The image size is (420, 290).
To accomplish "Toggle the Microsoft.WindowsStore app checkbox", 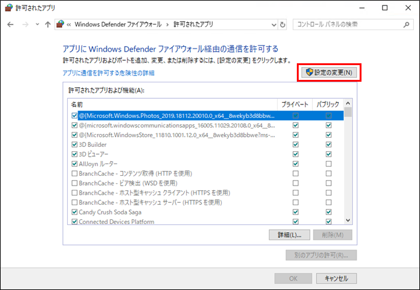I will pyautogui.click(x=75, y=135).
